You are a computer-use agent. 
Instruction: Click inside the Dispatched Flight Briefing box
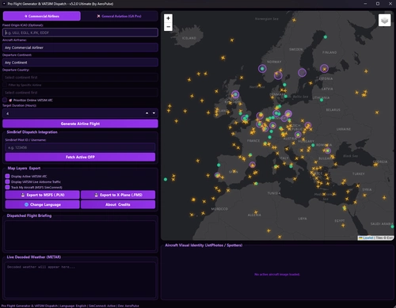click(x=80, y=235)
